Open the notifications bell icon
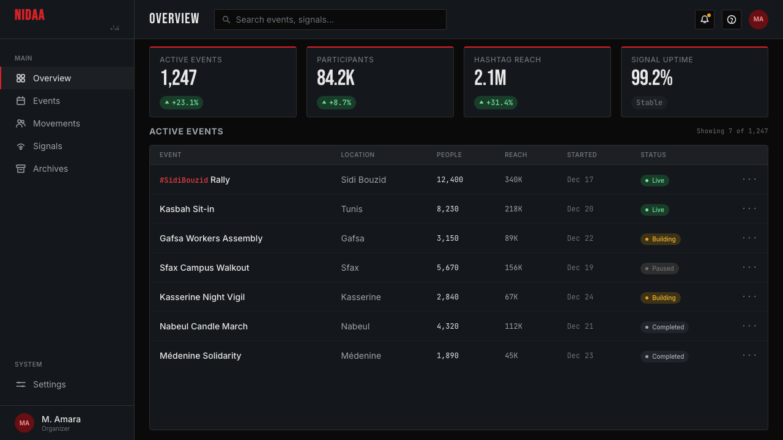 [x=705, y=20]
